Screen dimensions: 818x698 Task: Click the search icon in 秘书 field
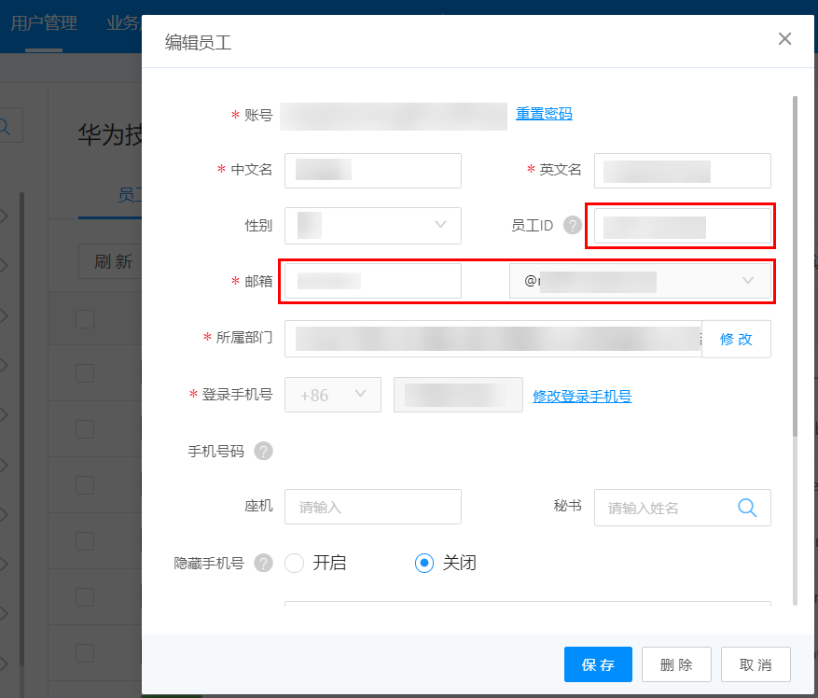tap(747, 508)
